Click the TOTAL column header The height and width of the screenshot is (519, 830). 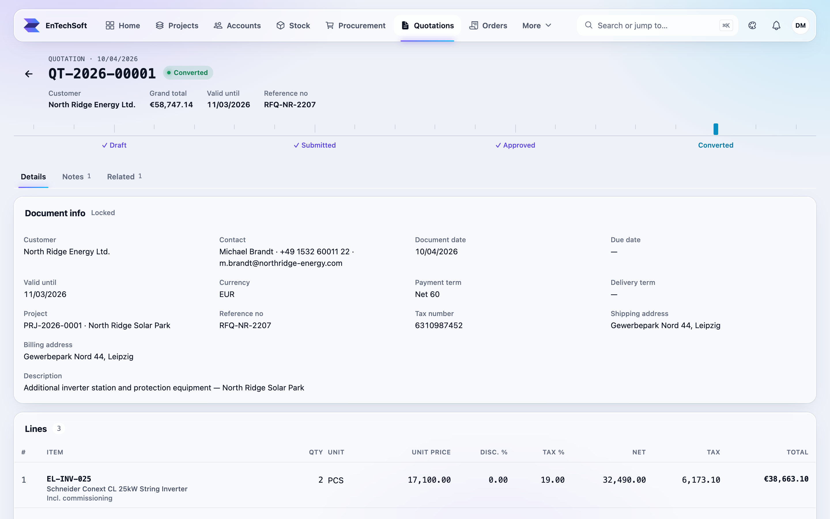(x=797, y=452)
